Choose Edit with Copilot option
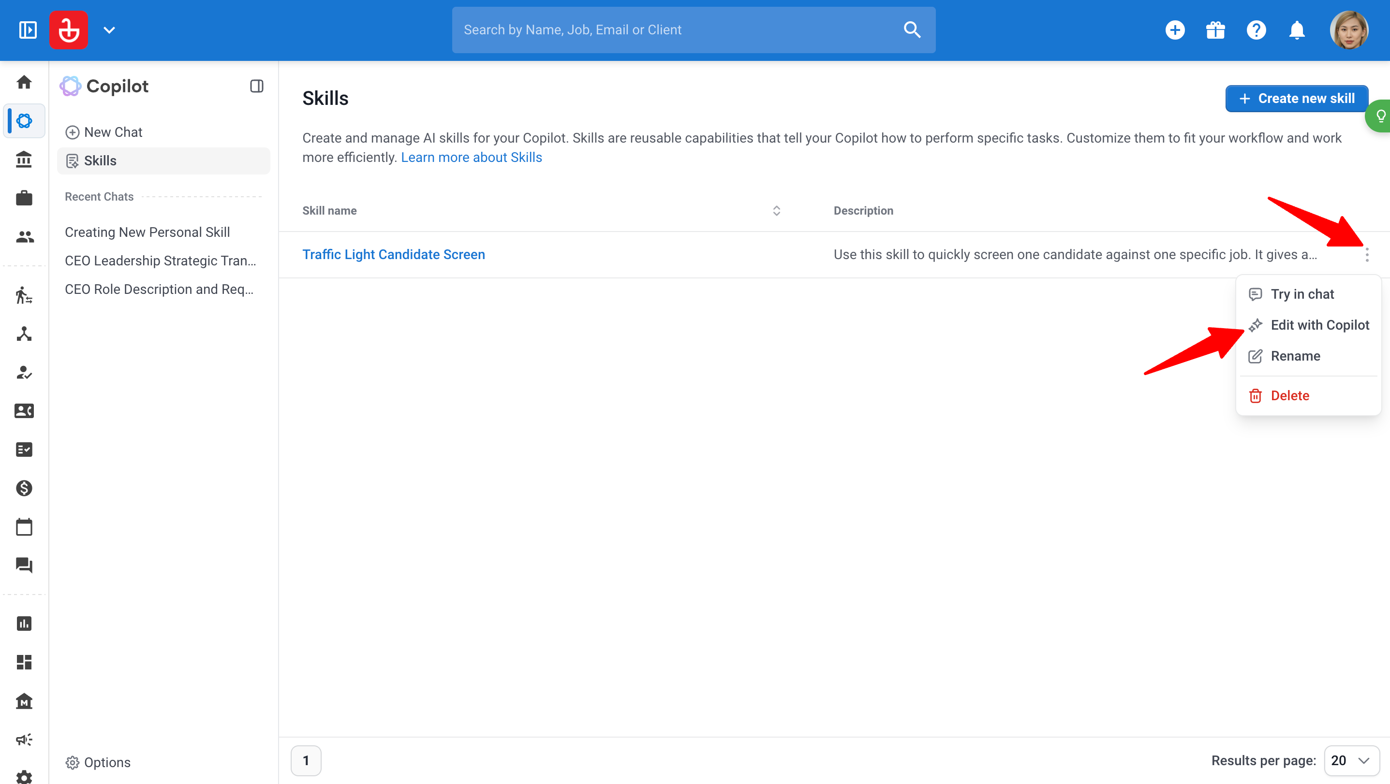 [x=1308, y=325]
